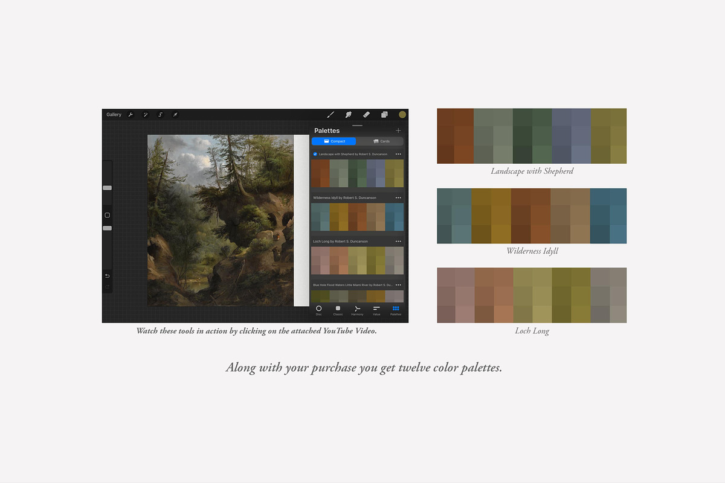Tap the Undo arrow in sidebar
The width and height of the screenshot is (725, 483).
[108, 276]
